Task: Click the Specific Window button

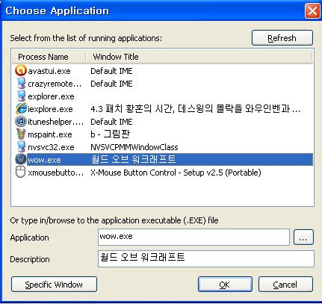Action: click(54, 284)
